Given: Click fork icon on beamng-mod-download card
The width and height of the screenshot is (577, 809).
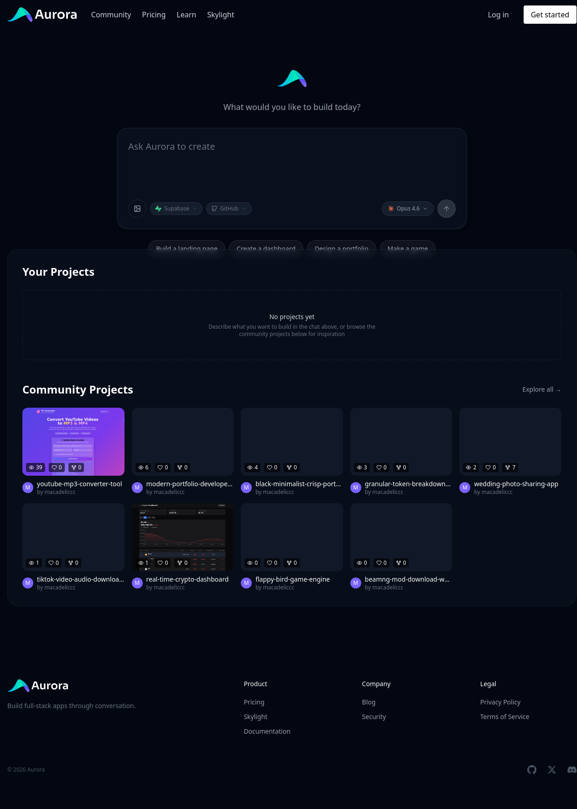Looking at the screenshot, I should tap(399, 563).
